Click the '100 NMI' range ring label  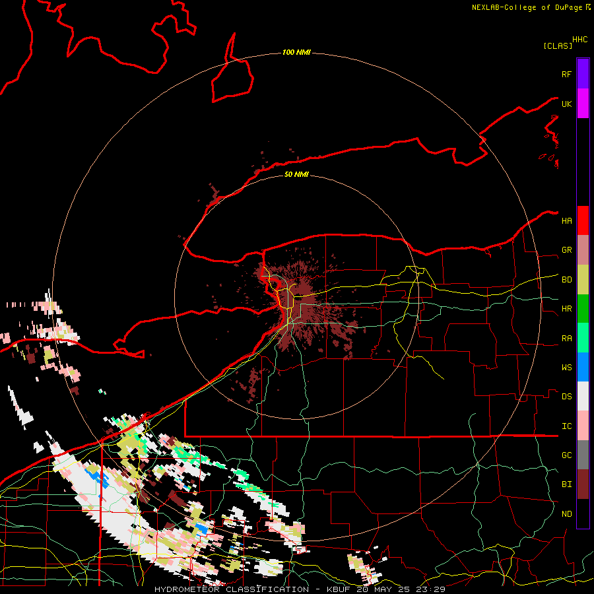296,52
